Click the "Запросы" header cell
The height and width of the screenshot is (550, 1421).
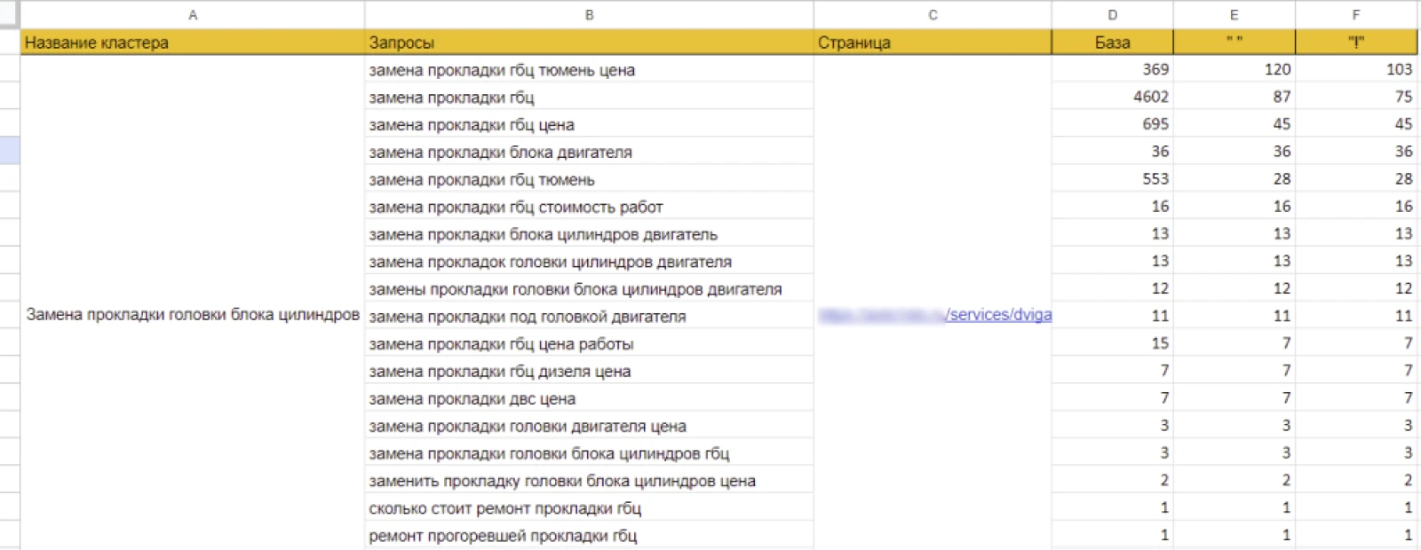tap(589, 42)
